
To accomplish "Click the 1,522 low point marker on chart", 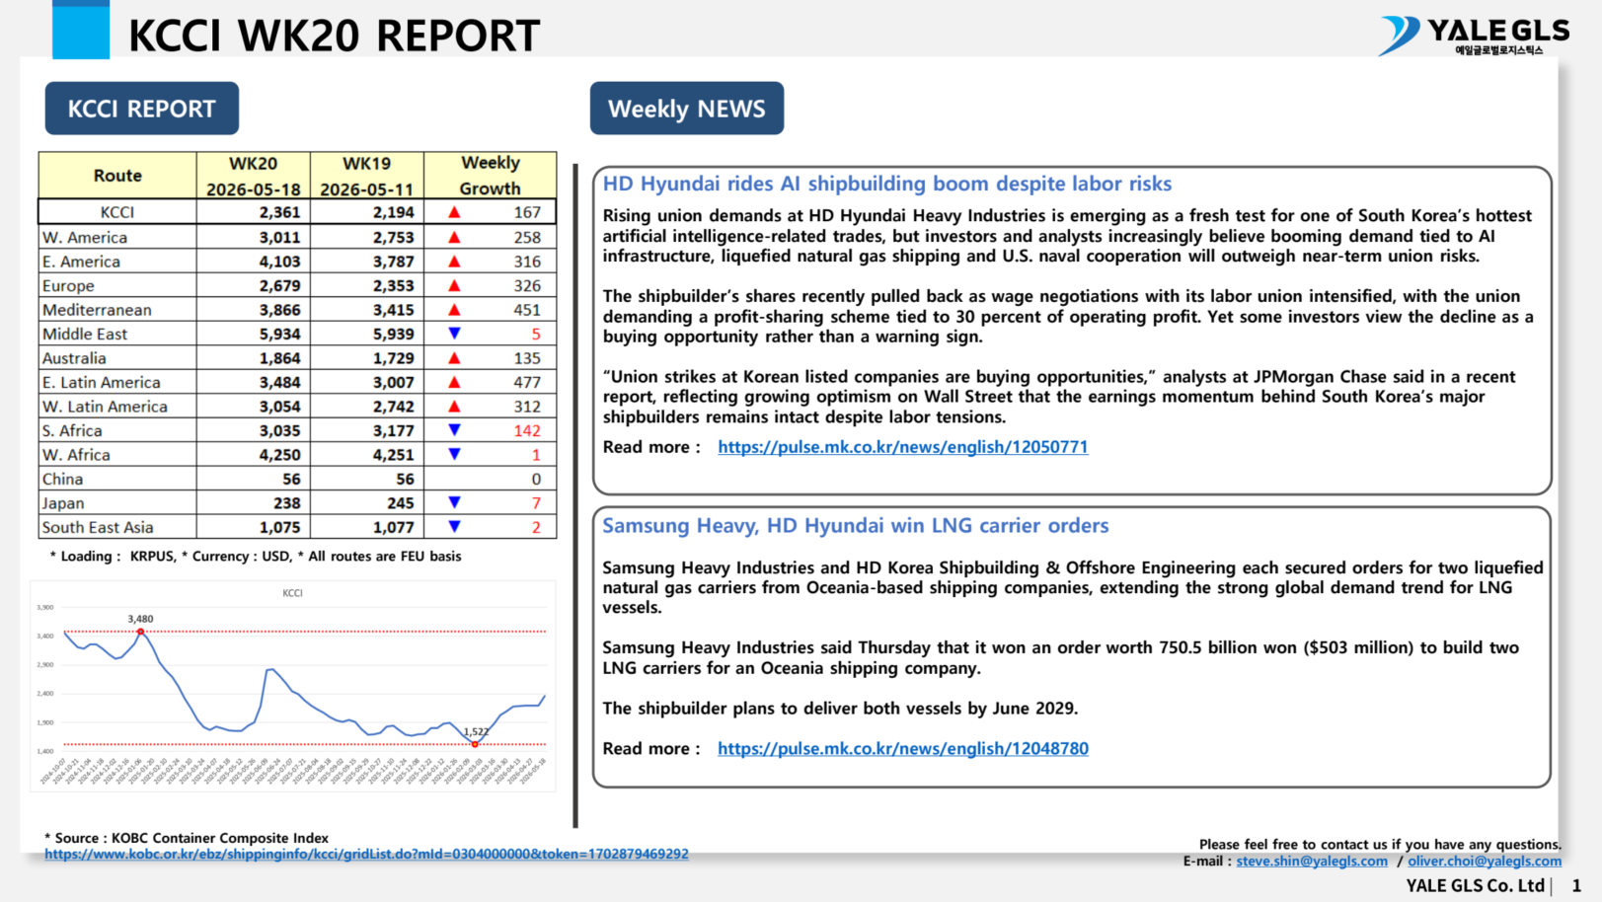I will click(x=475, y=744).
